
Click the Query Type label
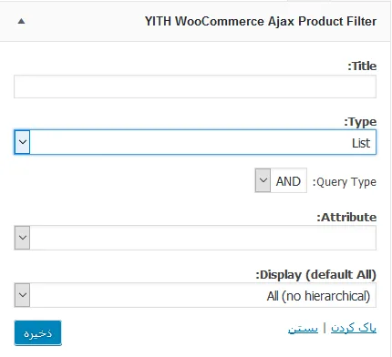345,182
